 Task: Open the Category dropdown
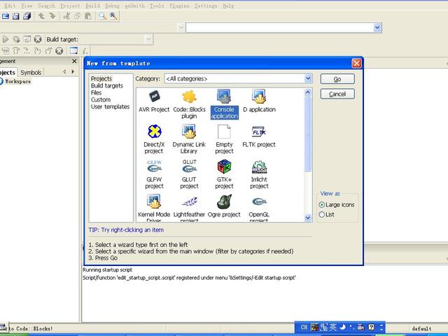(x=308, y=78)
